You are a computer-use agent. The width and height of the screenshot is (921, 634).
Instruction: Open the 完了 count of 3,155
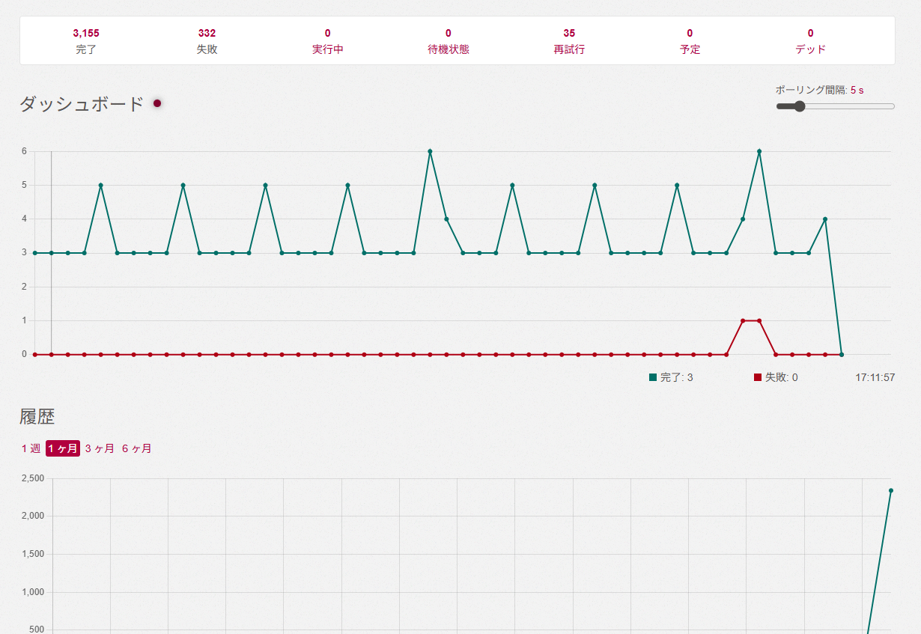coord(86,41)
